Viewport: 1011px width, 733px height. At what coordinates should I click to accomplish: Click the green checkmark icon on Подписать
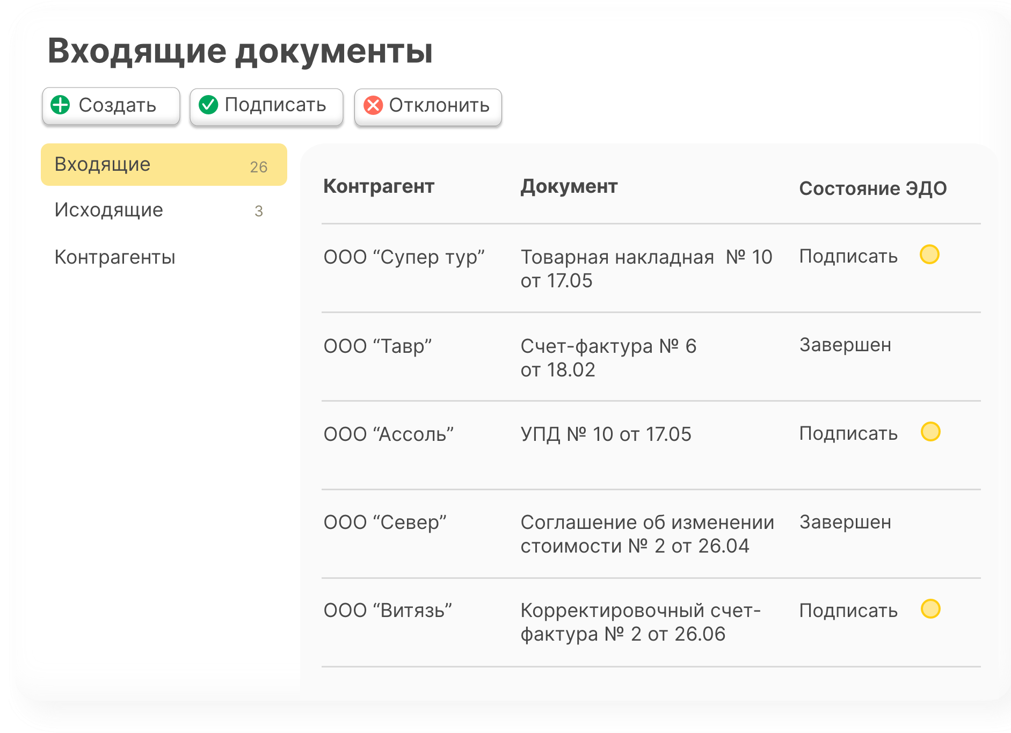pos(209,106)
